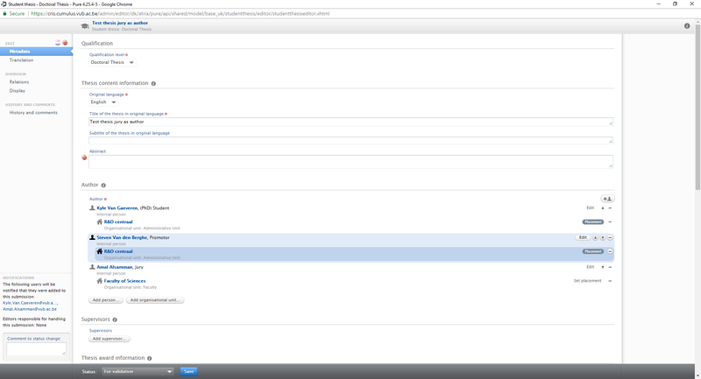Click the add person icon in Author section
701x379 pixels.
[x=606, y=199]
